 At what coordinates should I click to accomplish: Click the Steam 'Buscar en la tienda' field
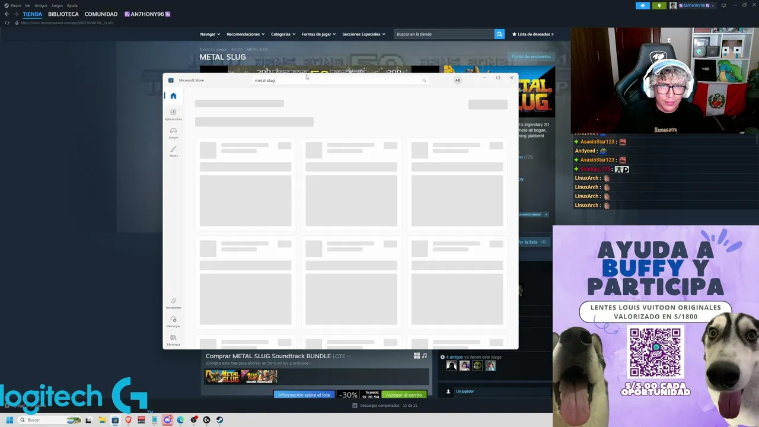(444, 34)
